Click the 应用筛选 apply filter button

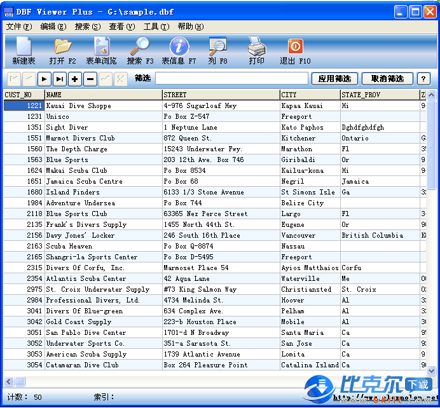335,79
